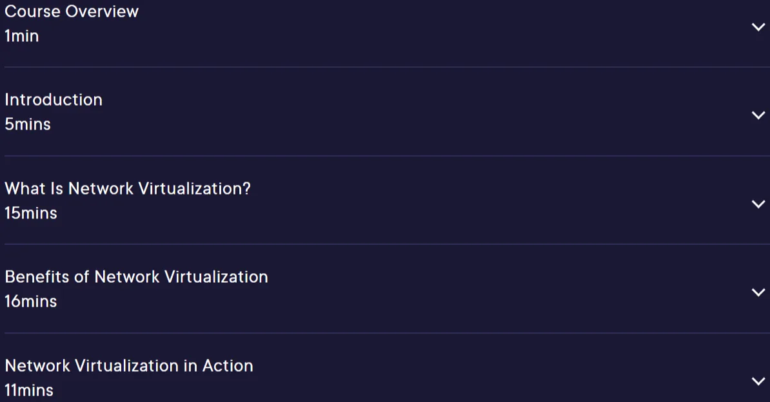
Task: Click chevron beside What Is Network Virtualization?
Action: click(x=758, y=204)
